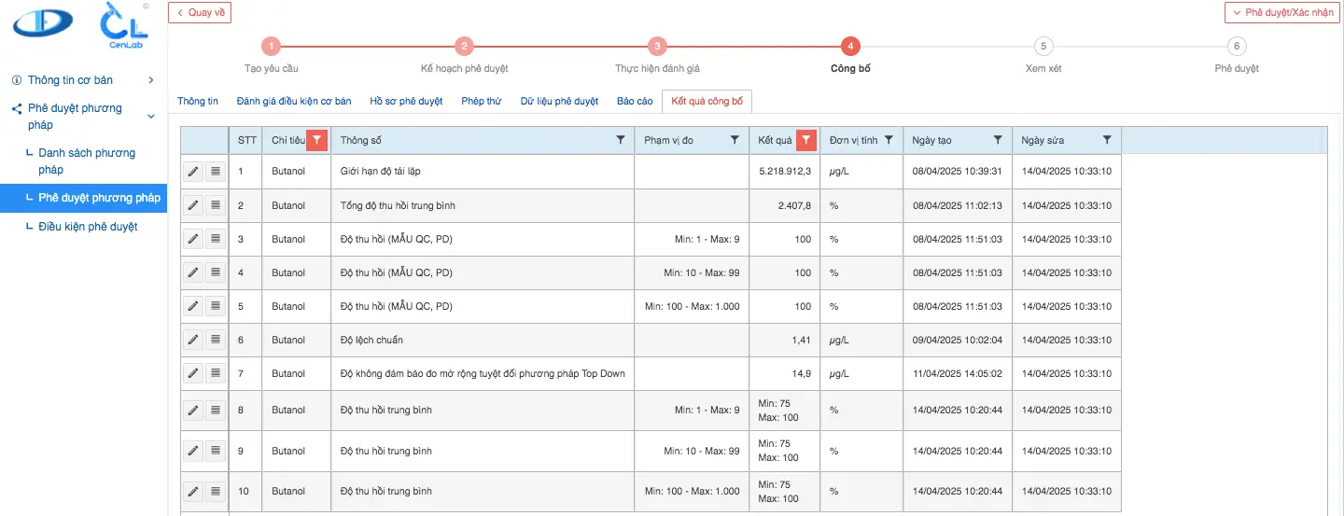Open list menu icon for row 9
Viewport: 1344px width, 516px height.
(216, 451)
